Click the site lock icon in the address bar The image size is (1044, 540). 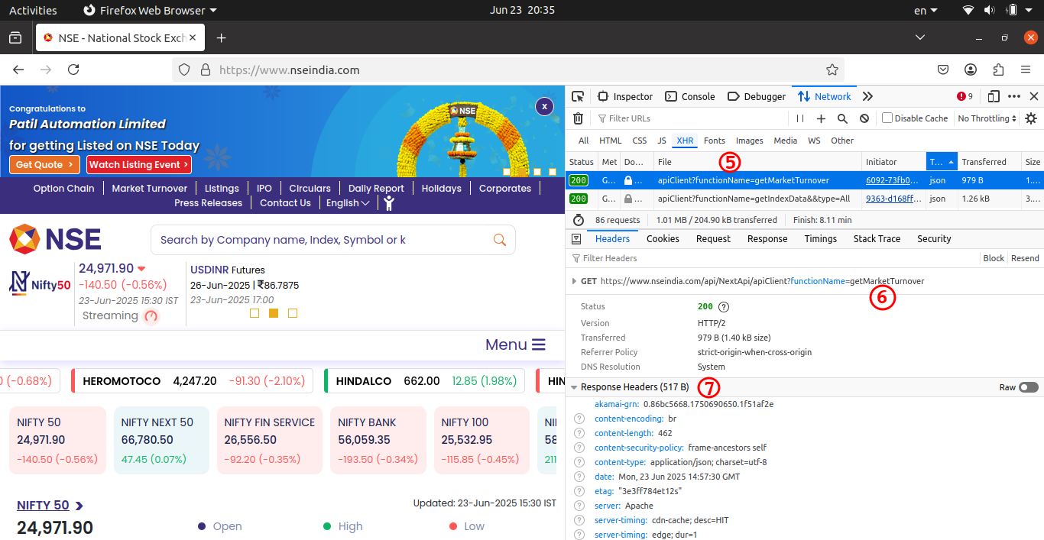click(x=205, y=70)
